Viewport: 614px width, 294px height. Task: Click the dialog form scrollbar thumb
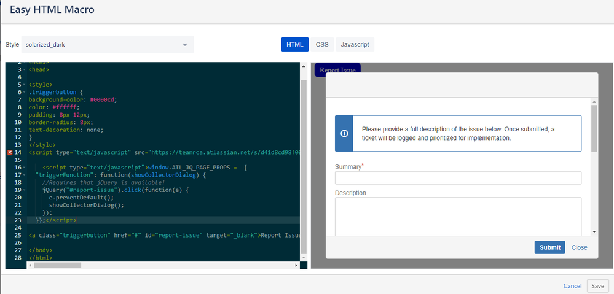click(x=594, y=128)
